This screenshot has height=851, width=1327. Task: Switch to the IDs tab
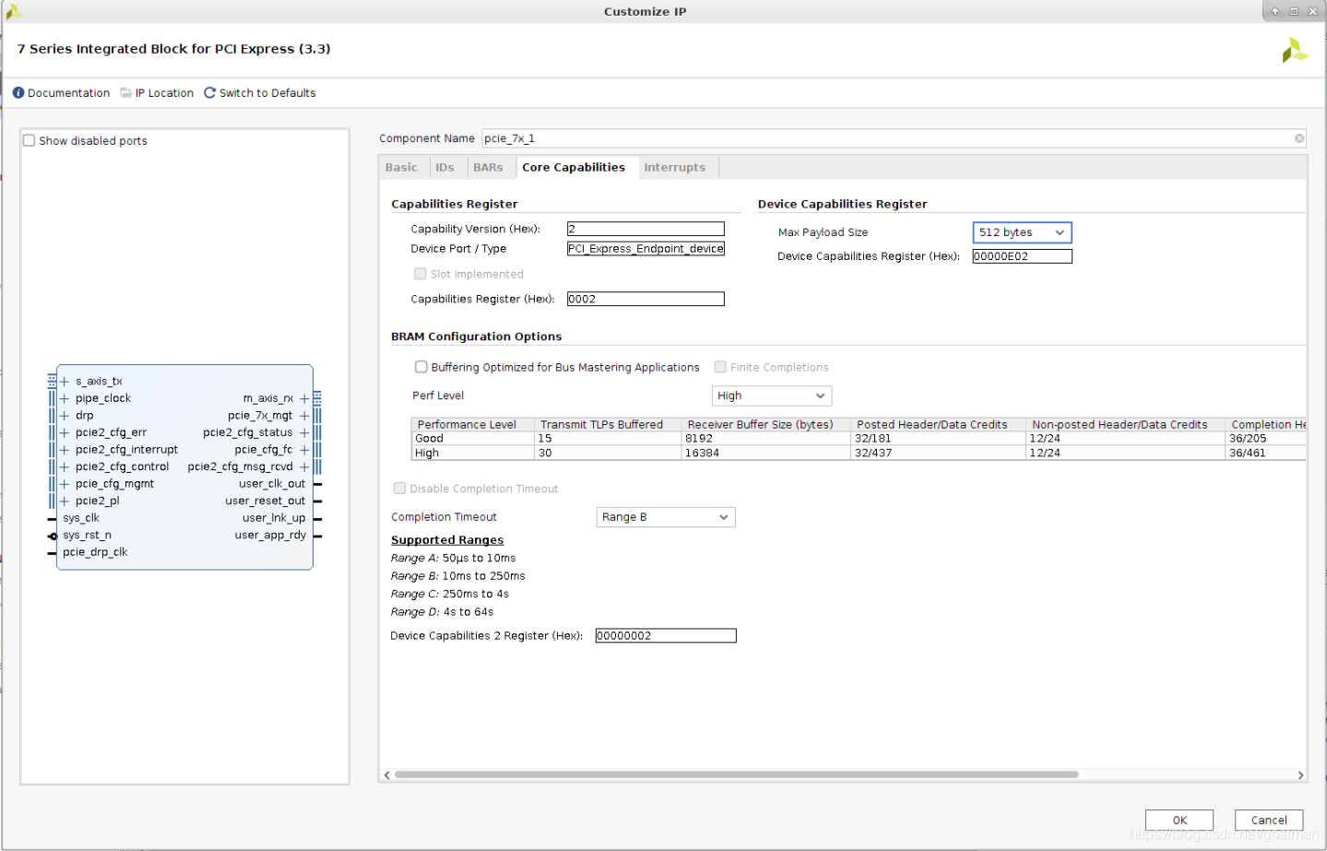(445, 167)
